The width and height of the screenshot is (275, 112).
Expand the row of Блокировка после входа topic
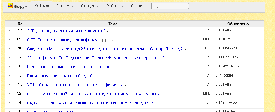pyautogui.click(x=10, y=75)
